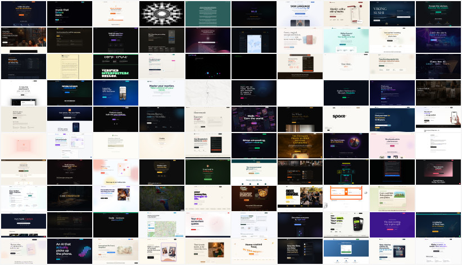The image size is (462, 265).
Task: Open the 'Murder, with a side of mains' thumbnail
Action: [x=346, y=14]
